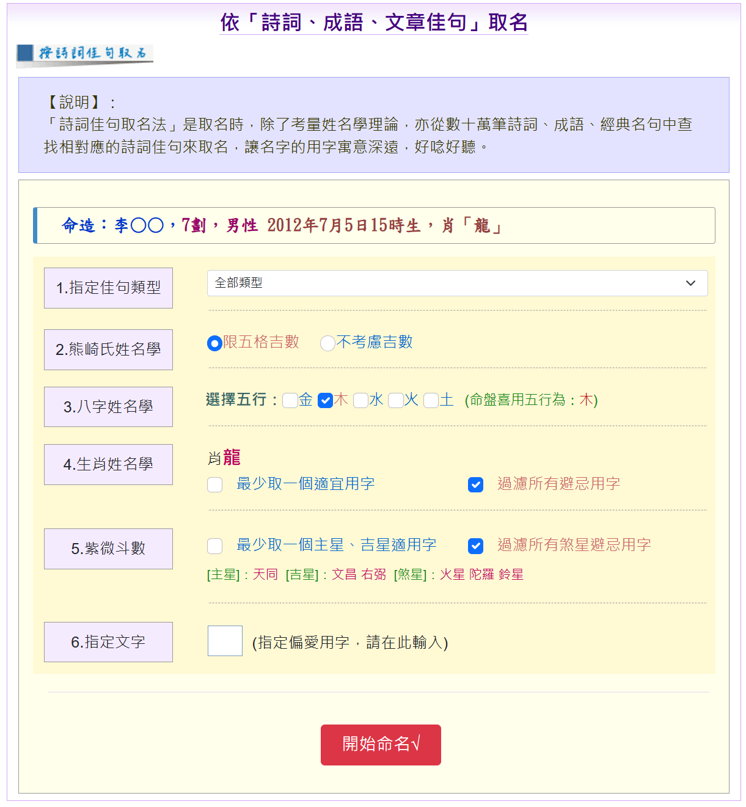Check the 金 five-element checkbox

click(290, 401)
